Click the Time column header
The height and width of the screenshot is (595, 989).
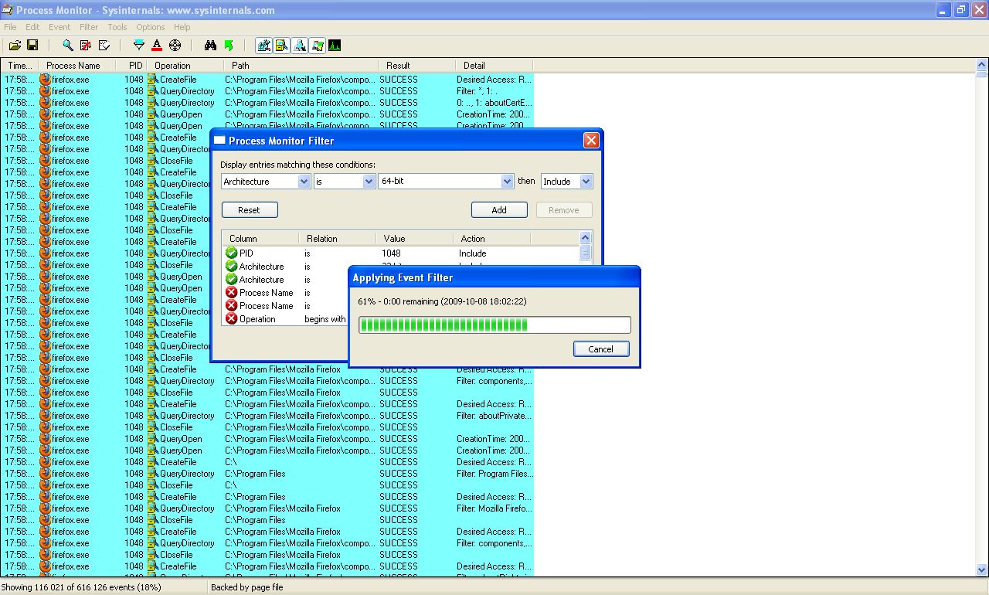click(19, 66)
